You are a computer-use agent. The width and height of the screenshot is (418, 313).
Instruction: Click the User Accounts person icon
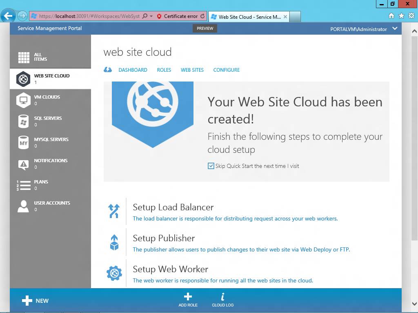coord(23,206)
